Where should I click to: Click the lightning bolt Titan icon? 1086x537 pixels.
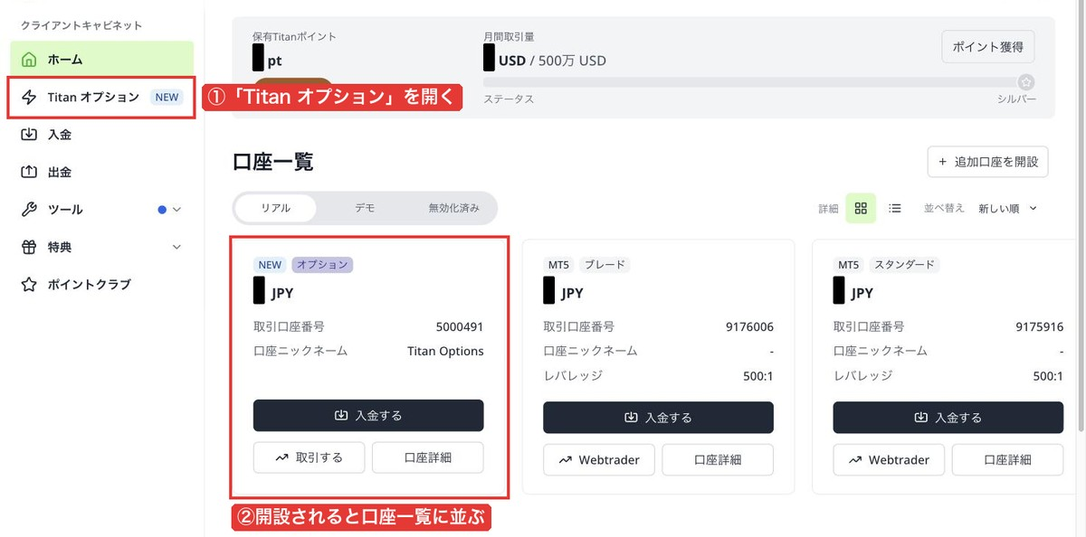coord(29,97)
